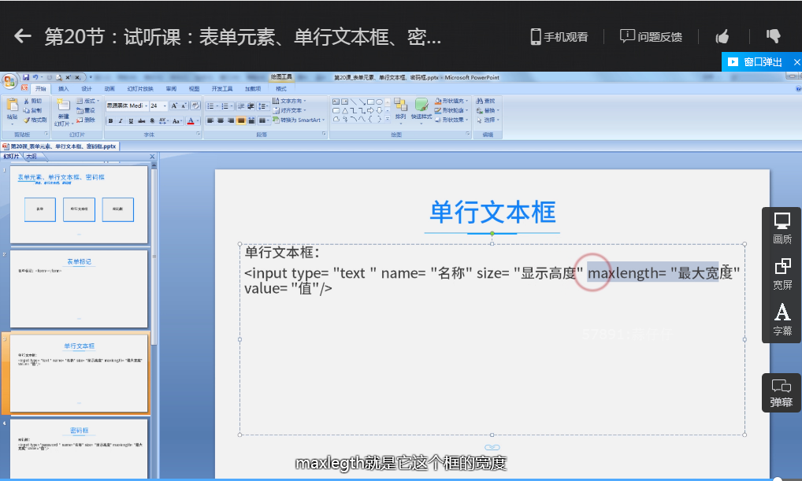This screenshot has height=481, width=802.
Task: Click the 窗口弹出 pop-out window button
Action: click(x=755, y=61)
